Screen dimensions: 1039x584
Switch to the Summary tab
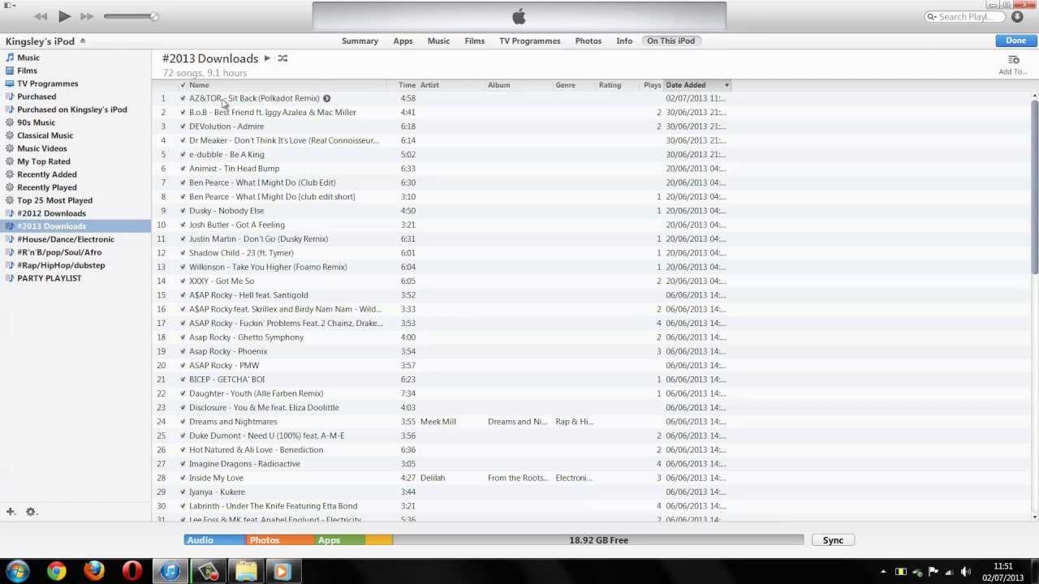(x=360, y=41)
